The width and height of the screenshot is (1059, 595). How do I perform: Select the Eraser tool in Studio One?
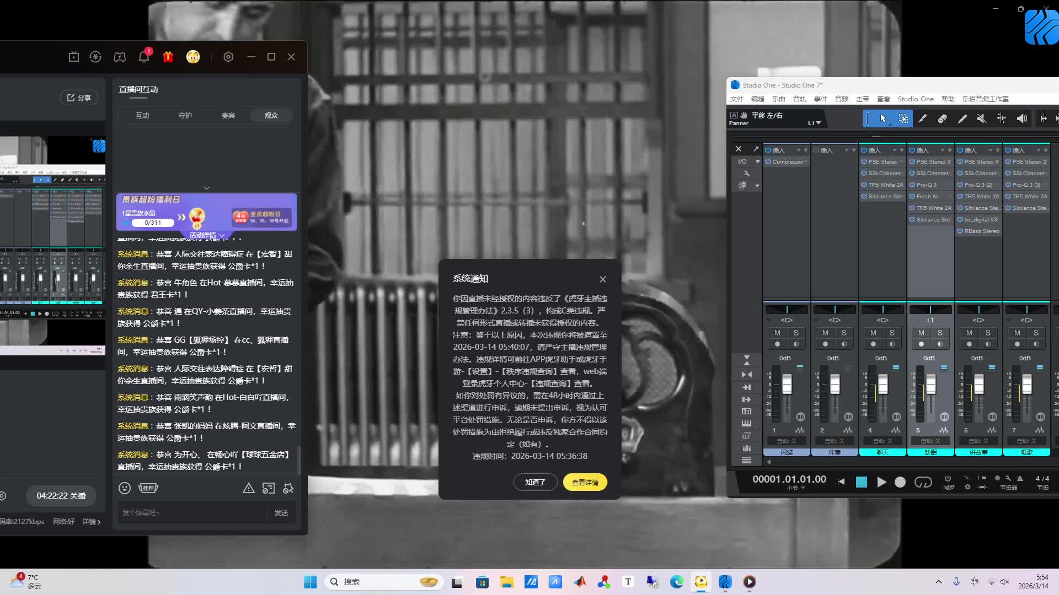pyautogui.click(x=942, y=118)
